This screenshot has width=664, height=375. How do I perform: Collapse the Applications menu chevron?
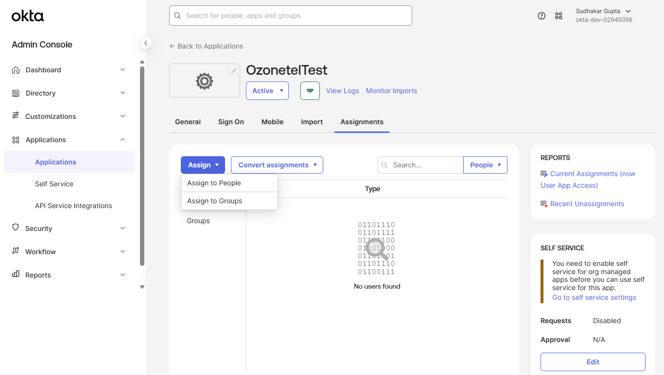click(122, 139)
